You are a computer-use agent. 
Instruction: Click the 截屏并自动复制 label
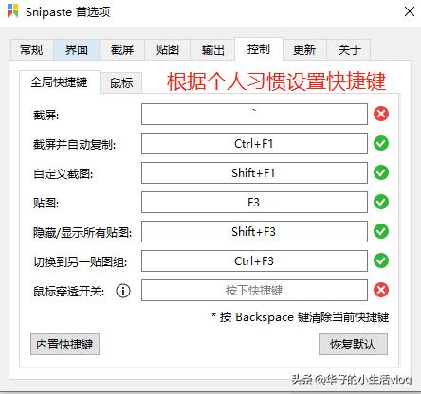(x=75, y=145)
